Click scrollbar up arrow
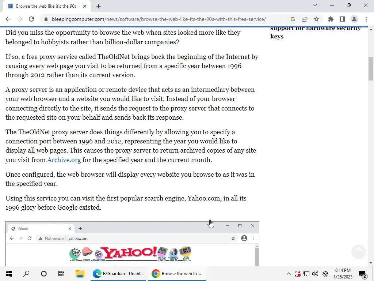Viewport: 374px width, 281px height. 371,29
